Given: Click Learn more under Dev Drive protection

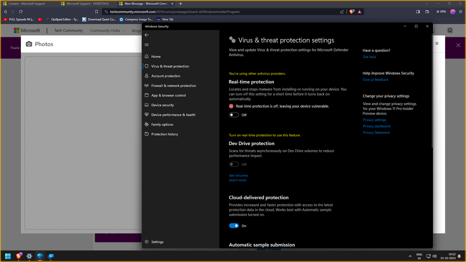Looking at the screenshot, I should point(237,180).
